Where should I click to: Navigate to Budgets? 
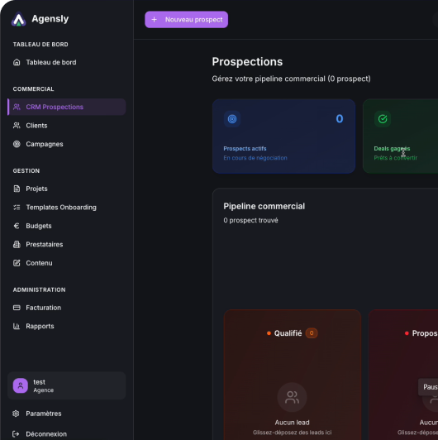(x=66, y=226)
